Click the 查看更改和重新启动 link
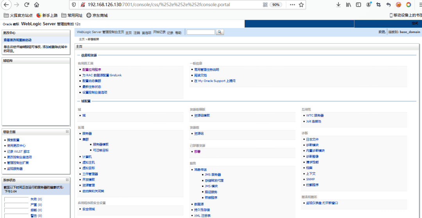 pyautogui.click(x=18, y=40)
